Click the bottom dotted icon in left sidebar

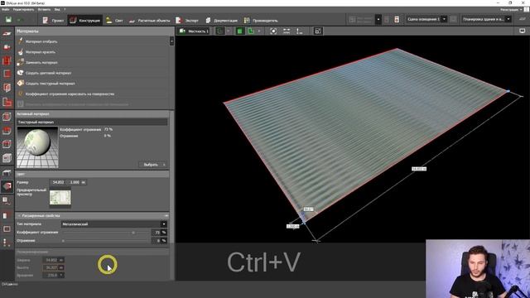tap(6, 243)
